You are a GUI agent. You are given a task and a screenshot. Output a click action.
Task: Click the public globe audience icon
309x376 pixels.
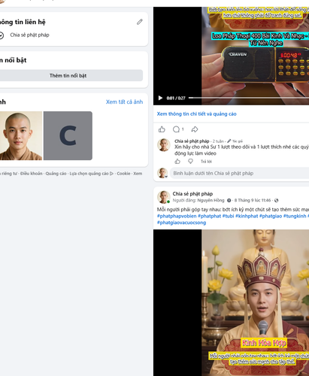pyautogui.click(x=277, y=200)
